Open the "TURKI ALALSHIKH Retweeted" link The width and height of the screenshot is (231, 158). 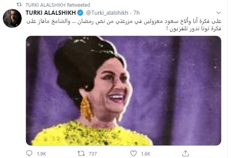pyautogui.click(x=58, y=5)
